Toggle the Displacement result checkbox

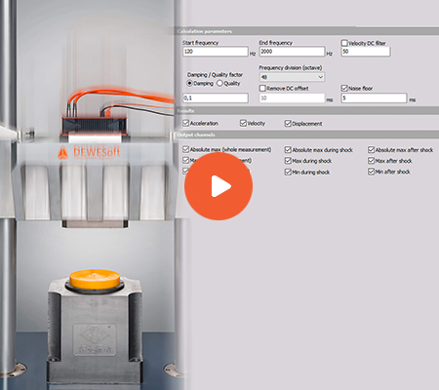(x=288, y=123)
